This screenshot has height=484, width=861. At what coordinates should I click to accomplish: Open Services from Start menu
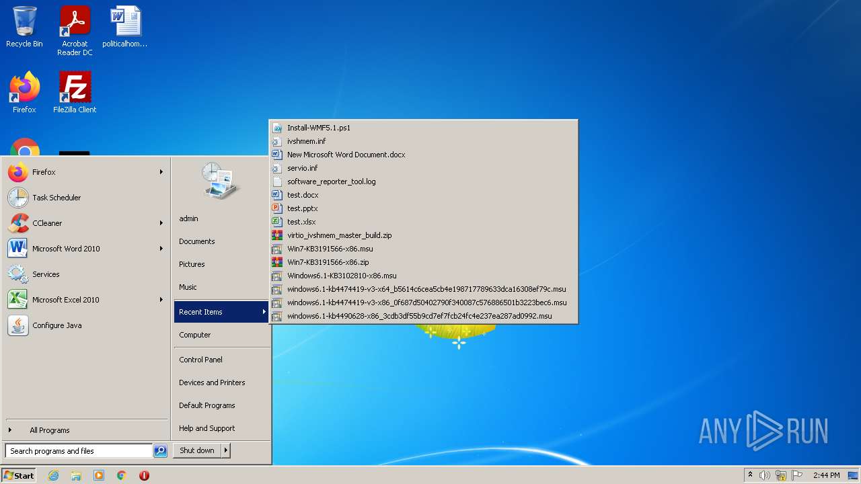click(x=85, y=274)
